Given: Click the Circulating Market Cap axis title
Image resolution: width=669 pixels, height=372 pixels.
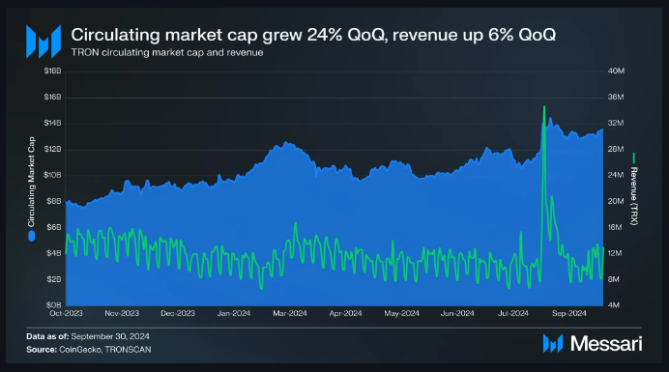Looking at the screenshot, I should 31,182.
